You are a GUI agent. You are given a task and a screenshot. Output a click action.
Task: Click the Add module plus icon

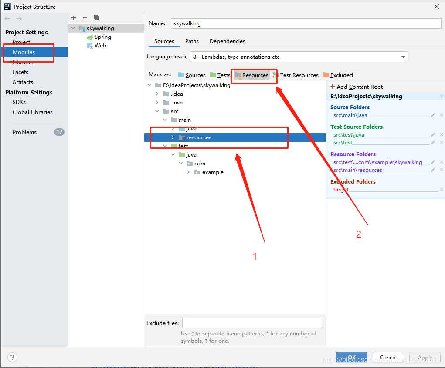(74, 18)
